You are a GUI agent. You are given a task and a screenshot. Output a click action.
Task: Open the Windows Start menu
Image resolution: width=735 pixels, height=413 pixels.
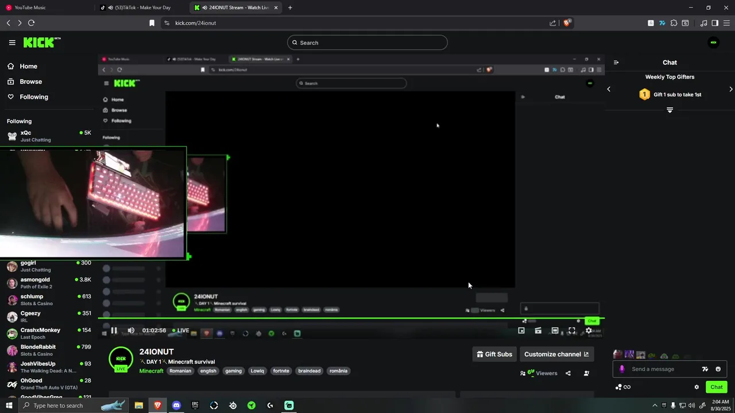(x=9, y=406)
